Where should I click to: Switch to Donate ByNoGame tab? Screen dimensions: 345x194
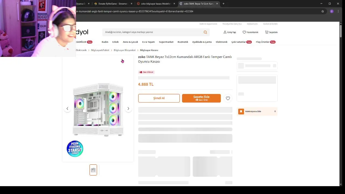[x=113, y=4]
